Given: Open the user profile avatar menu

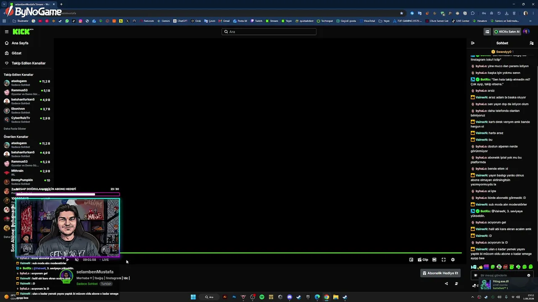Looking at the screenshot, I should click(x=526, y=31).
